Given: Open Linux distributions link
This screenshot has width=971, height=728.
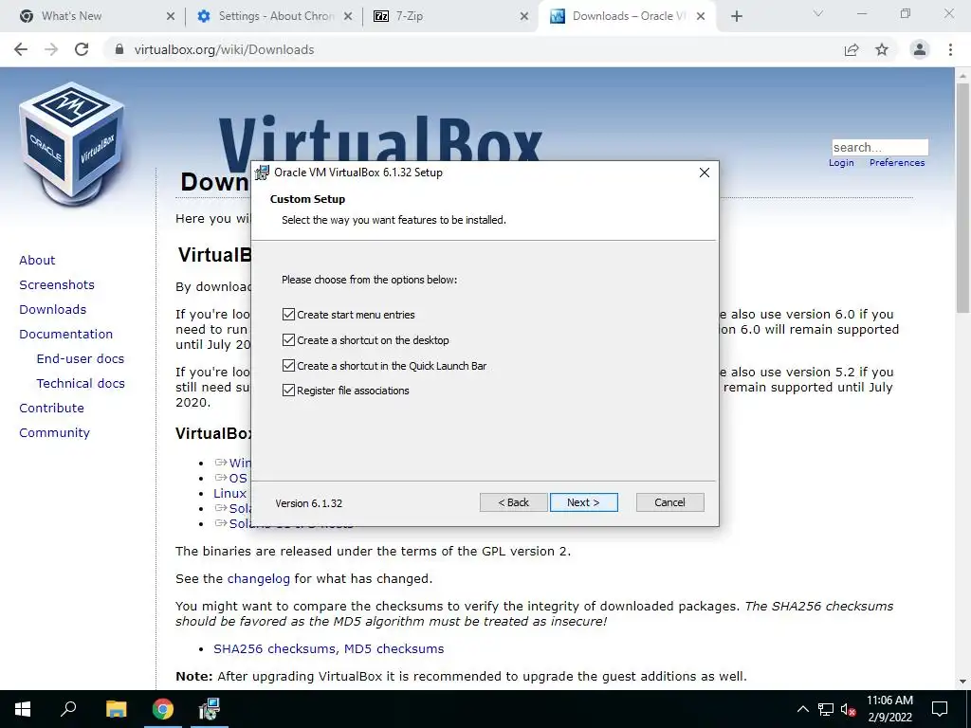Looking at the screenshot, I should (230, 493).
